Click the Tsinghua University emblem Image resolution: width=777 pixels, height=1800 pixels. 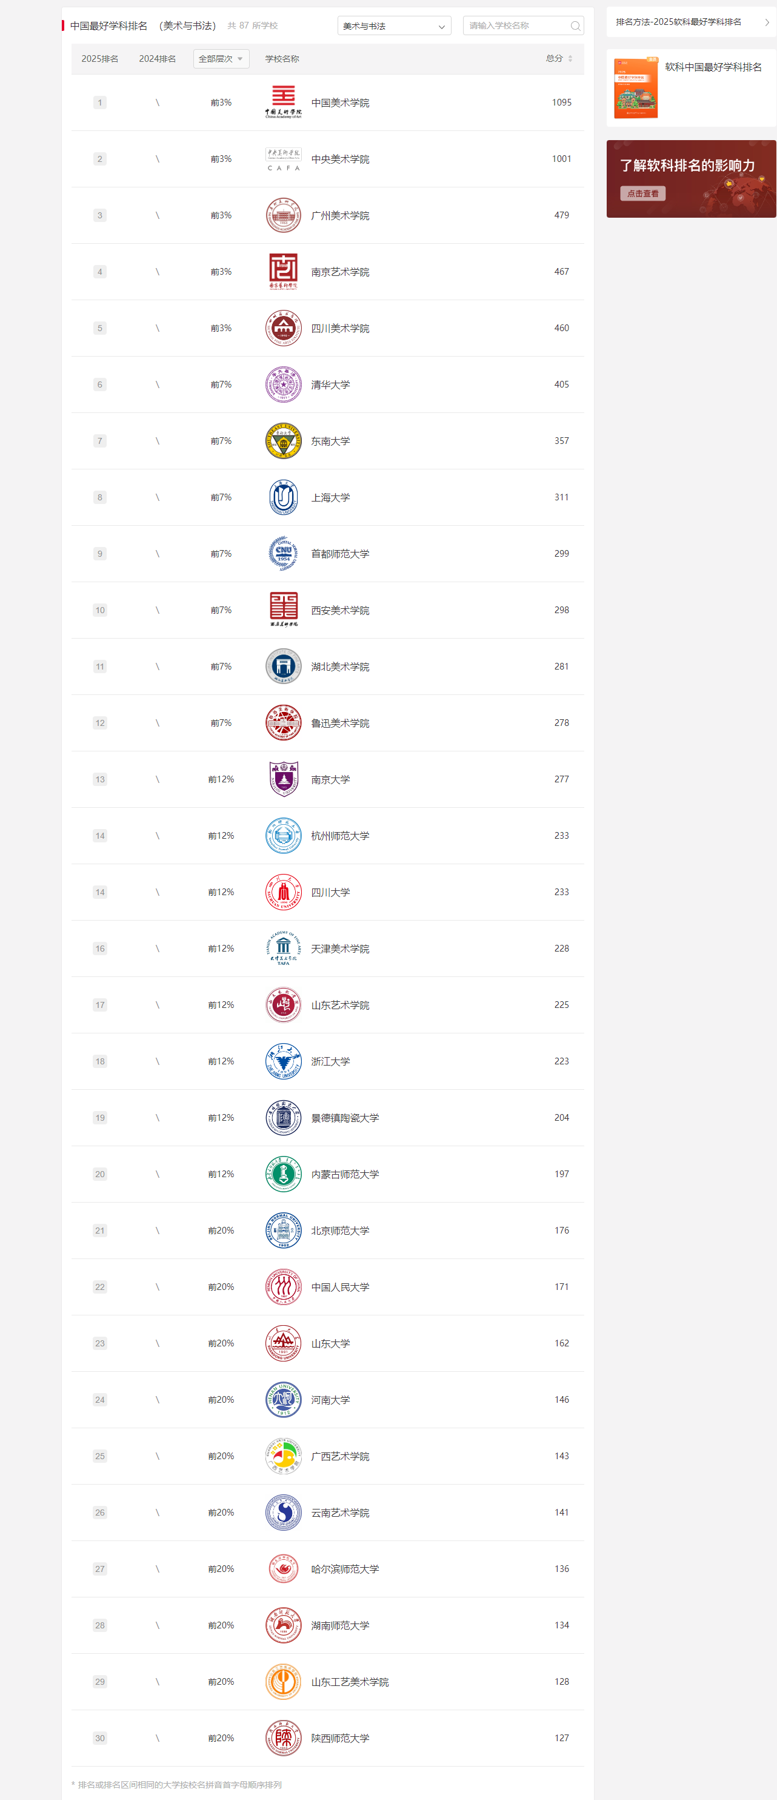click(x=282, y=385)
